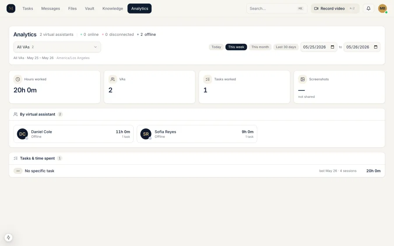Click the America/Los Angeles timezone text
Viewport: 394px width, 246px height.
click(73, 58)
